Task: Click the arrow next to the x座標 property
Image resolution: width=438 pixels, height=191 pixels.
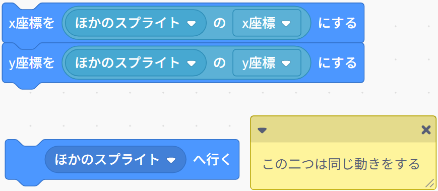Action: pyautogui.click(x=286, y=24)
